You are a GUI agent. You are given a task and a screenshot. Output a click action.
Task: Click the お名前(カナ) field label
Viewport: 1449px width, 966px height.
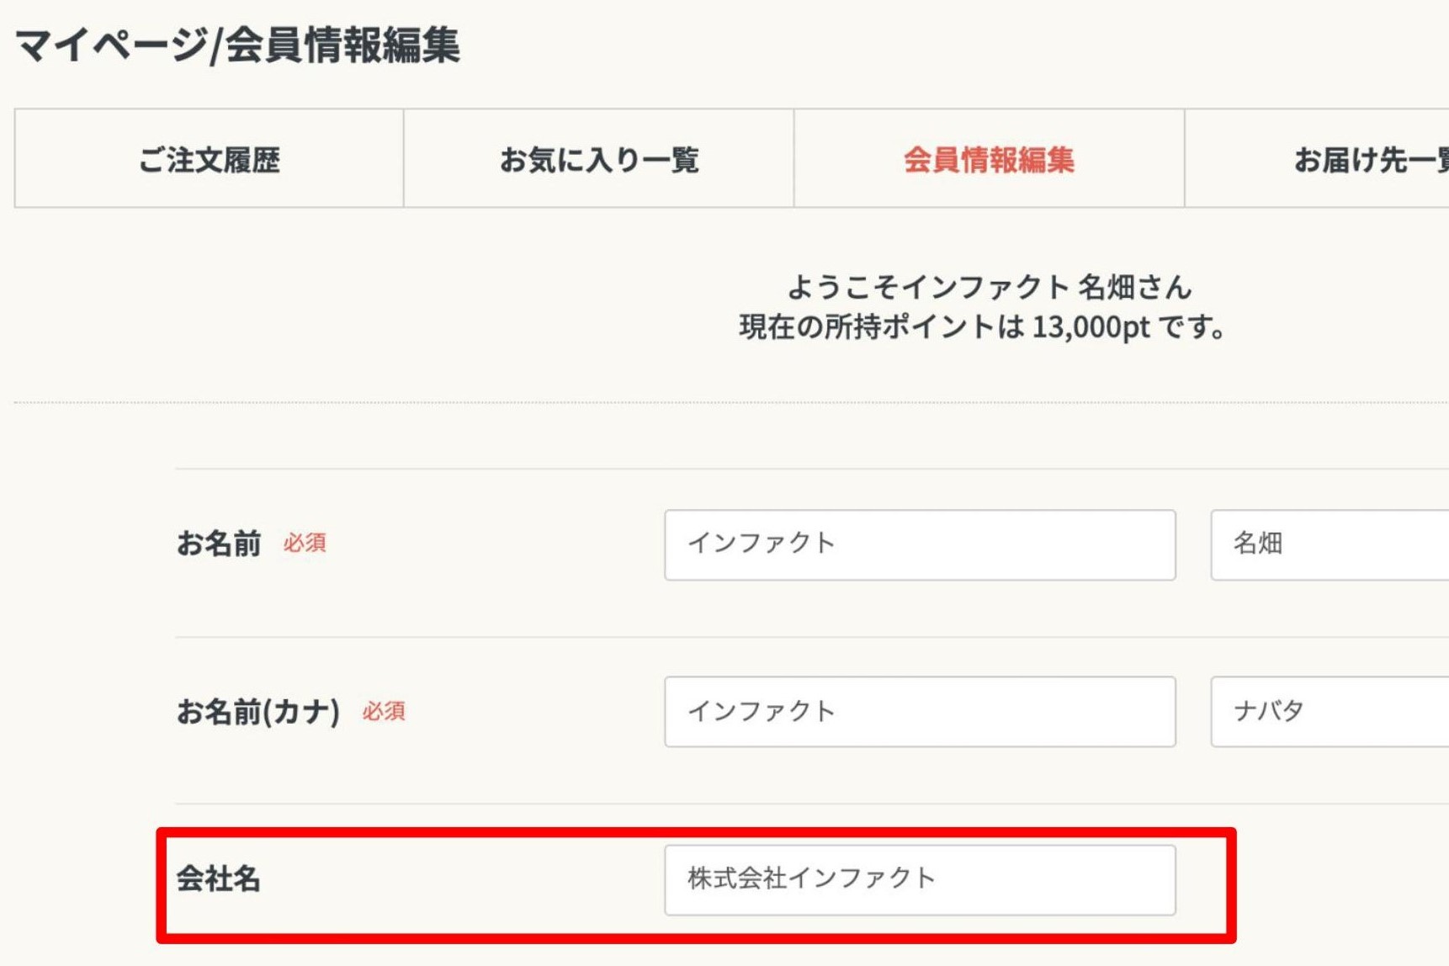click(258, 712)
